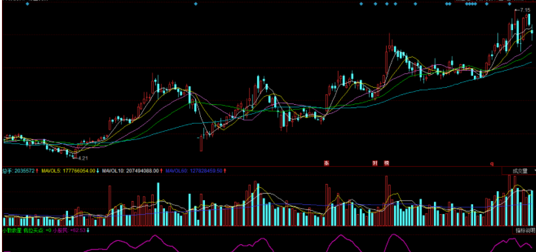This screenshot has width=536, height=252.
Task: Click the red 榜 event marker
Action: click(386, 164)
